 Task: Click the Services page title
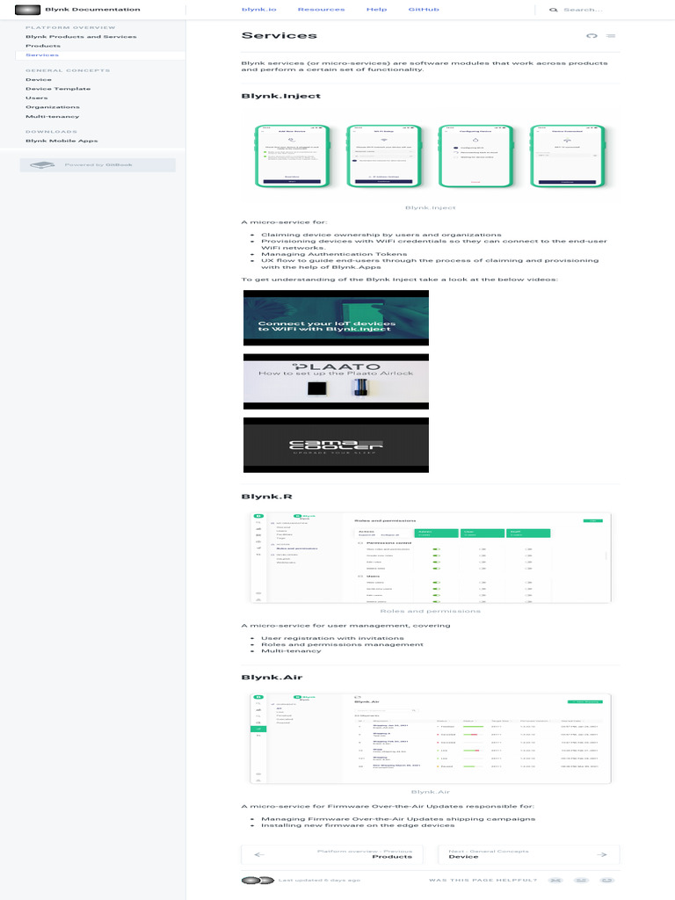click(279, 35)
